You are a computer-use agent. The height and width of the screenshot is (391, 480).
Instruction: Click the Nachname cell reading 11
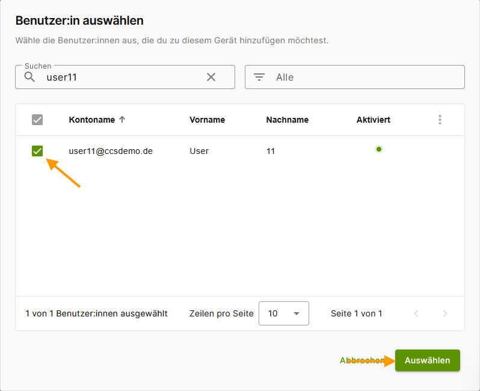pos(270,151)
